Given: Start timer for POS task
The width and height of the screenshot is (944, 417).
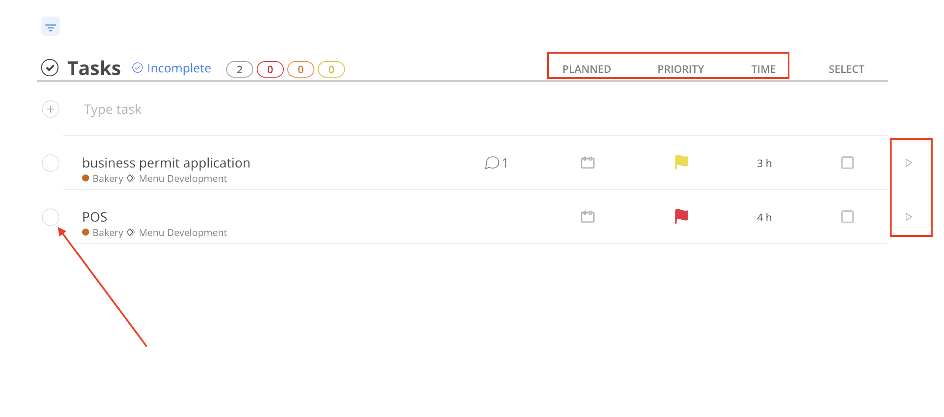Looking at the screenshot, I should tap(909, 217).
